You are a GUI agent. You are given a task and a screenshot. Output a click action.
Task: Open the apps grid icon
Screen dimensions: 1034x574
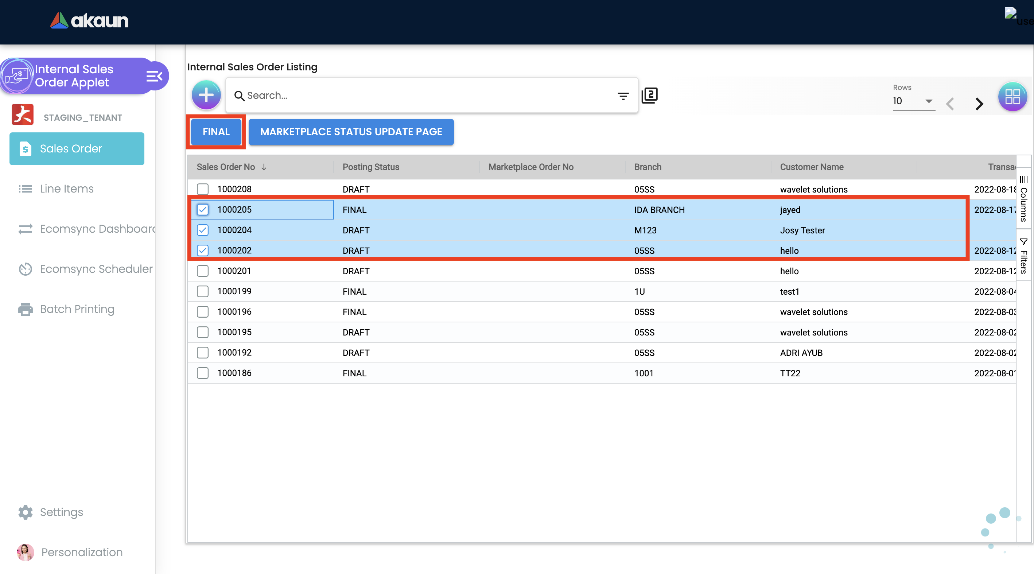point(1012,97)
